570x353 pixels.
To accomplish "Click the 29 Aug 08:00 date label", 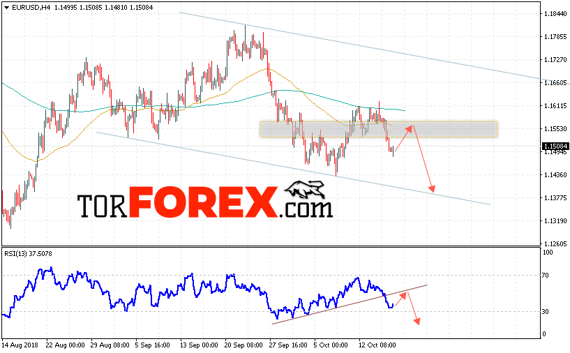I will tap(110, 345).
